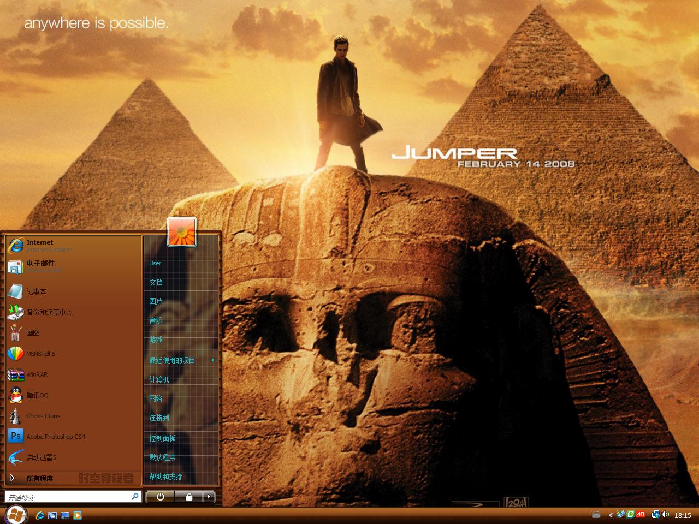
Task: Open 启动迅雷5 download manager
Action: coord(73,457)
